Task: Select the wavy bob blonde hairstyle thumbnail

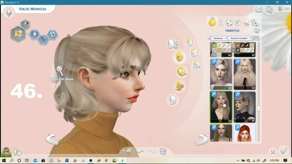Action: coord(221,74)
